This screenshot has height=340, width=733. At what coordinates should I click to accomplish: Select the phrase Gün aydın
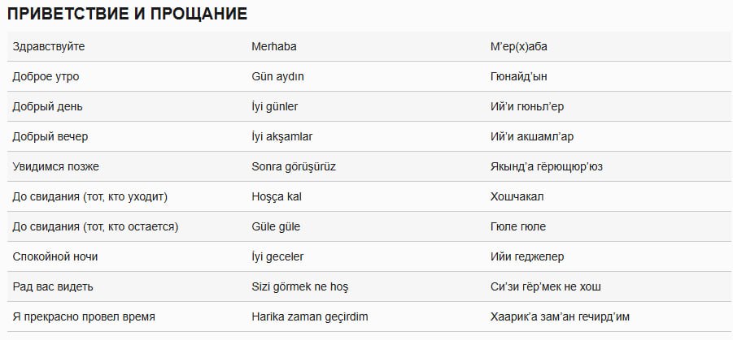(277, 76)
